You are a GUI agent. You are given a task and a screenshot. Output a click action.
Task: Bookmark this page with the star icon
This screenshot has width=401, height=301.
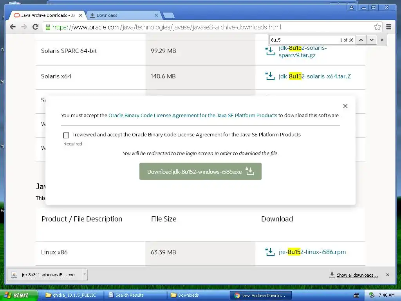377,27
